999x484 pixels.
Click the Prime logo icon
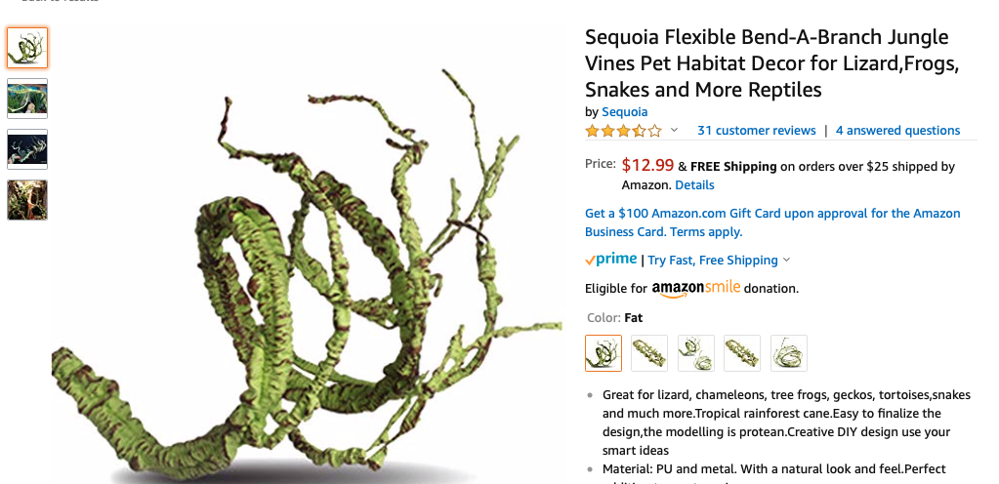[610, 260]
